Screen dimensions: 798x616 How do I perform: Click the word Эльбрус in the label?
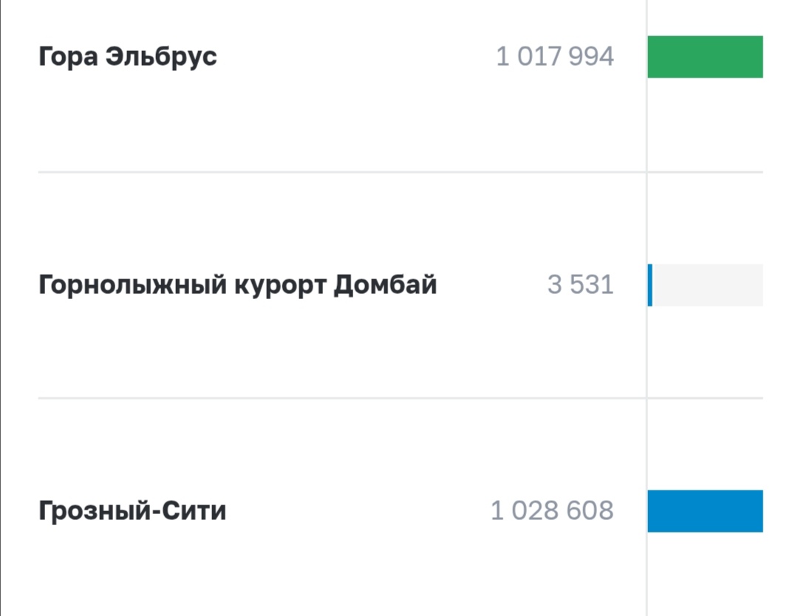click(x=161, y=56)
